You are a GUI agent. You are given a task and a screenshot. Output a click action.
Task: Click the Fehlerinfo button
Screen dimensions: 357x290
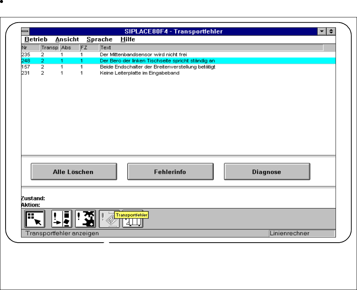pyautogui.click(x=170, y=172)
